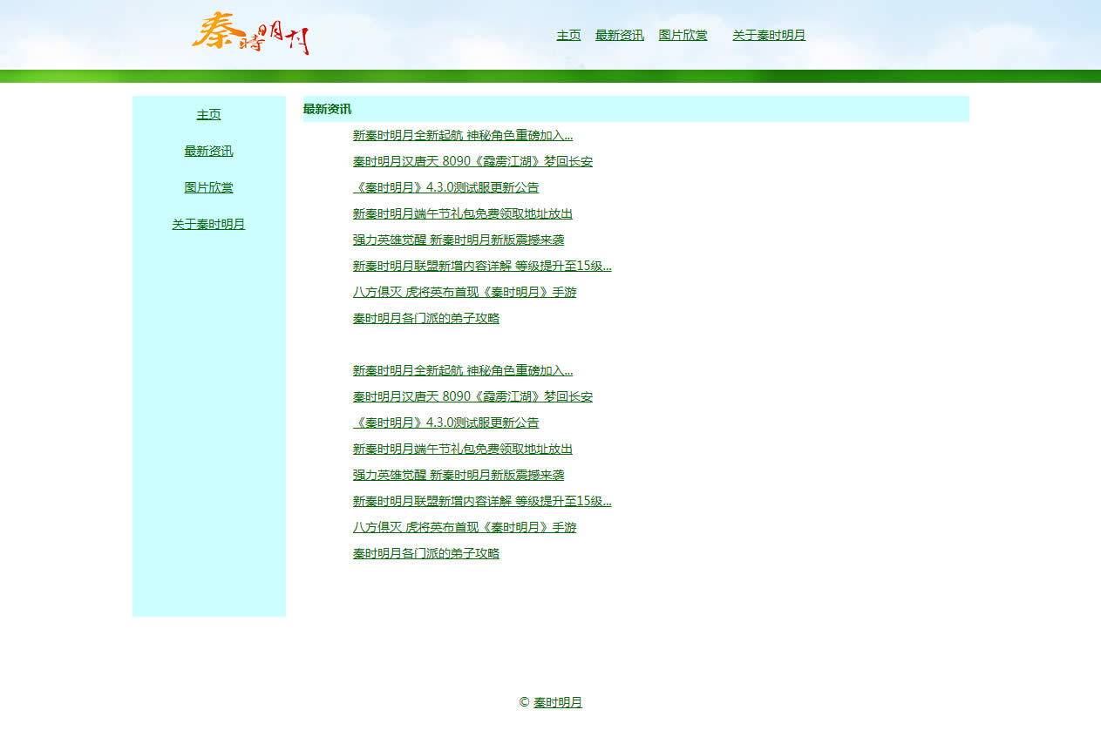The image size is (1101, 737).
Task: Open 端午节礼包免费领取 link in the upper list
Action: point(462,214)
